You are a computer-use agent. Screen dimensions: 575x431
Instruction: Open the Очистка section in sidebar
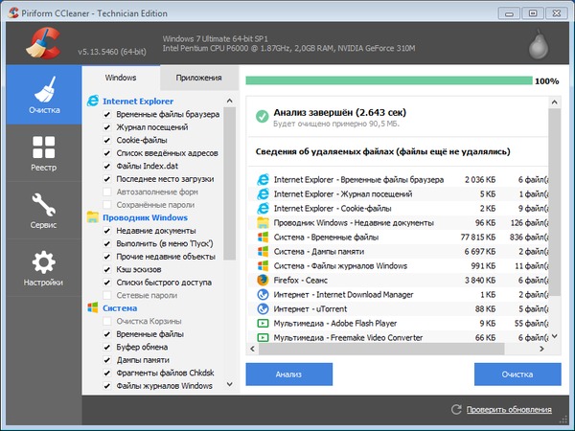pos(43,96)
